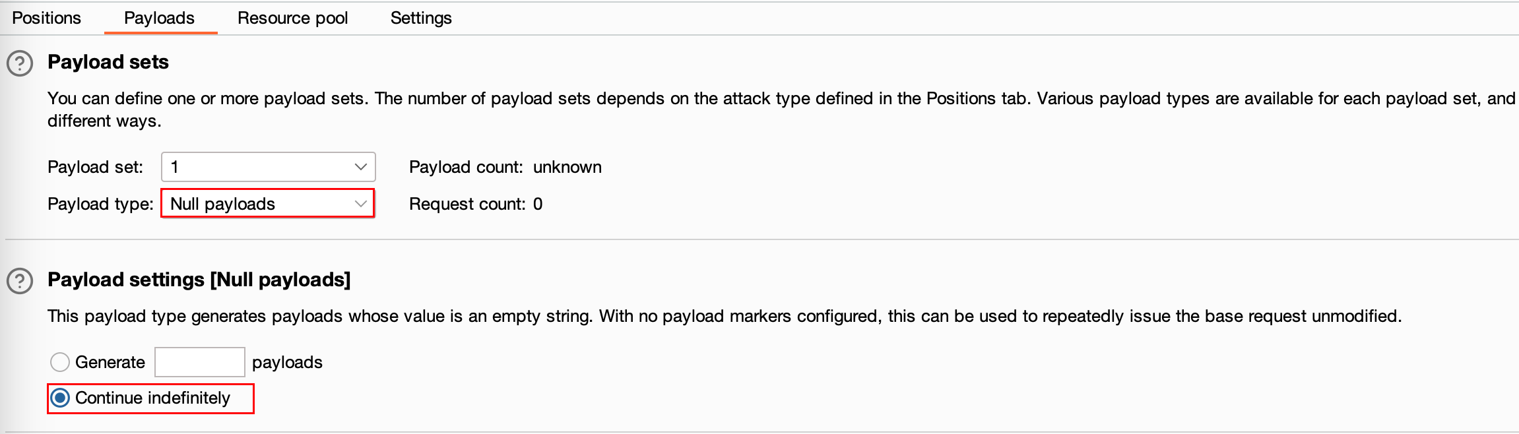
Task: Select the Continue indefinitely radio button
Action: tap(60, 398)
